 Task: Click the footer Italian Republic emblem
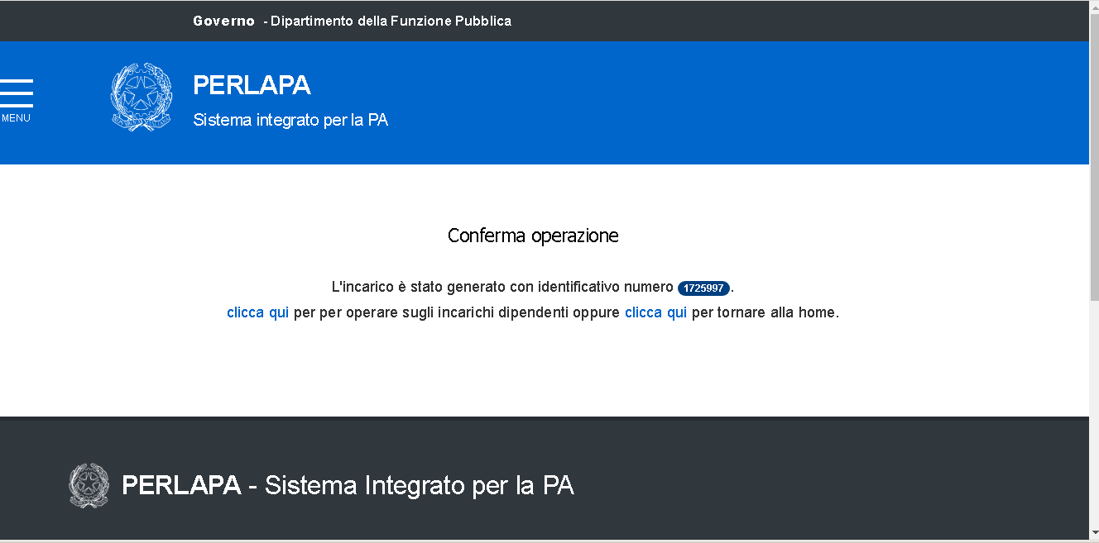click(x=89, y=485)
